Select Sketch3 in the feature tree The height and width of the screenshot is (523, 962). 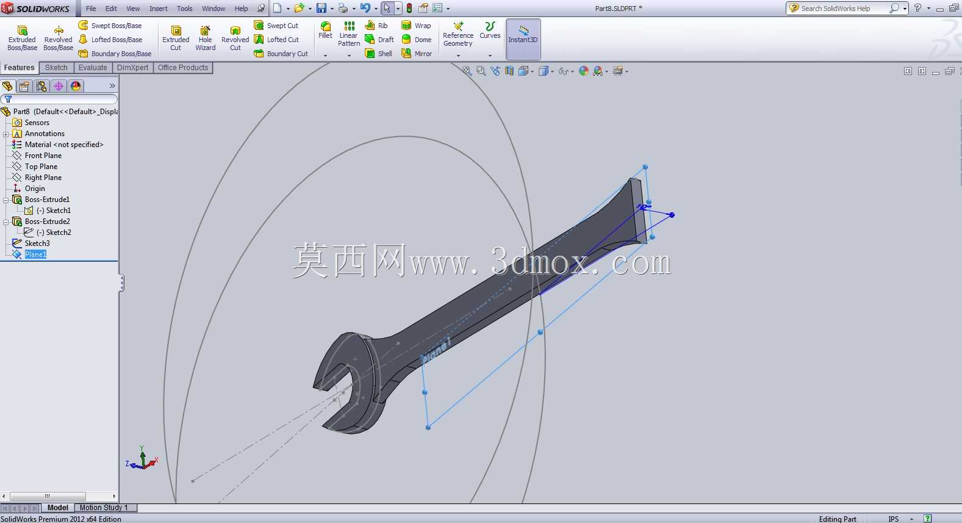coord(37,243)
